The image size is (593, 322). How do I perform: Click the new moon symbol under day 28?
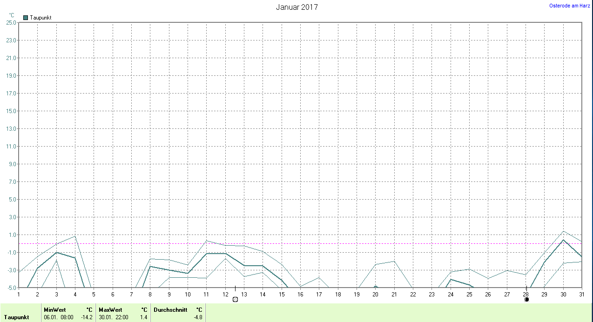pos(526,299)
